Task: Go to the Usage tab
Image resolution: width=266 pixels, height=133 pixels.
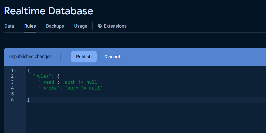Action: [x=80, y=26]
